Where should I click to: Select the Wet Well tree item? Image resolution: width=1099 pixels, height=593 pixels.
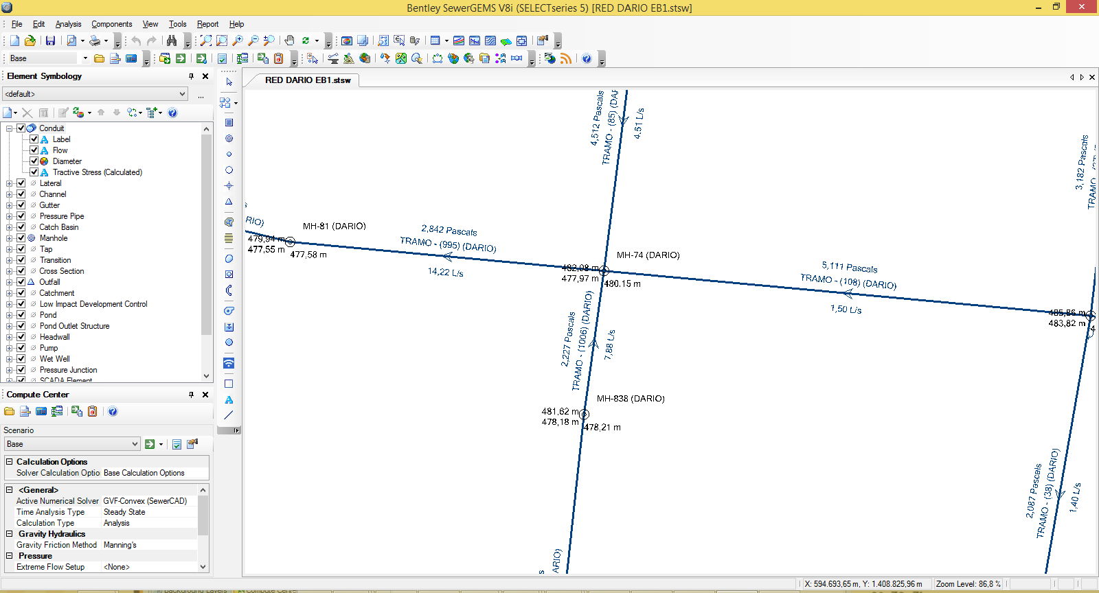(54, 359)
